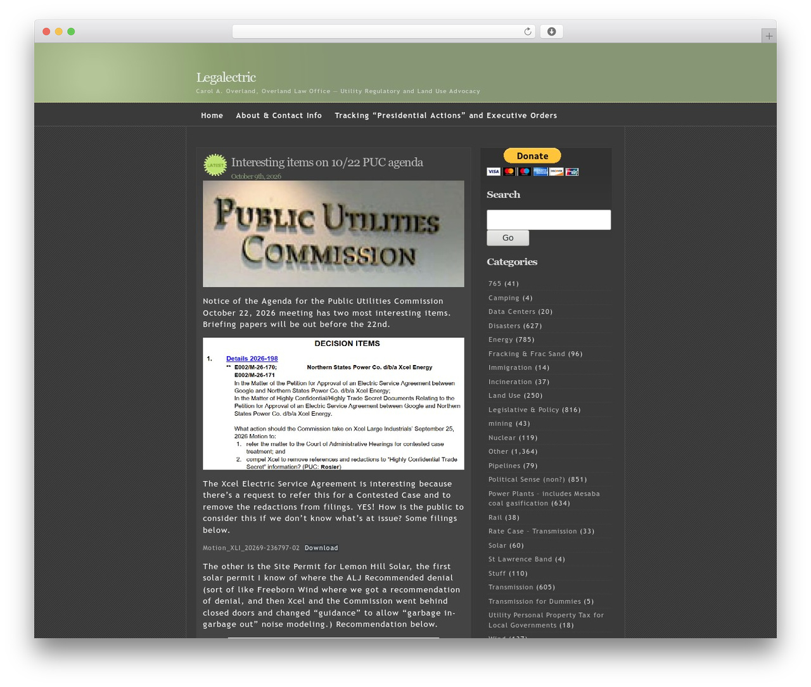
Task: Open the Transmission (605) category
Action: click(511, 587)
